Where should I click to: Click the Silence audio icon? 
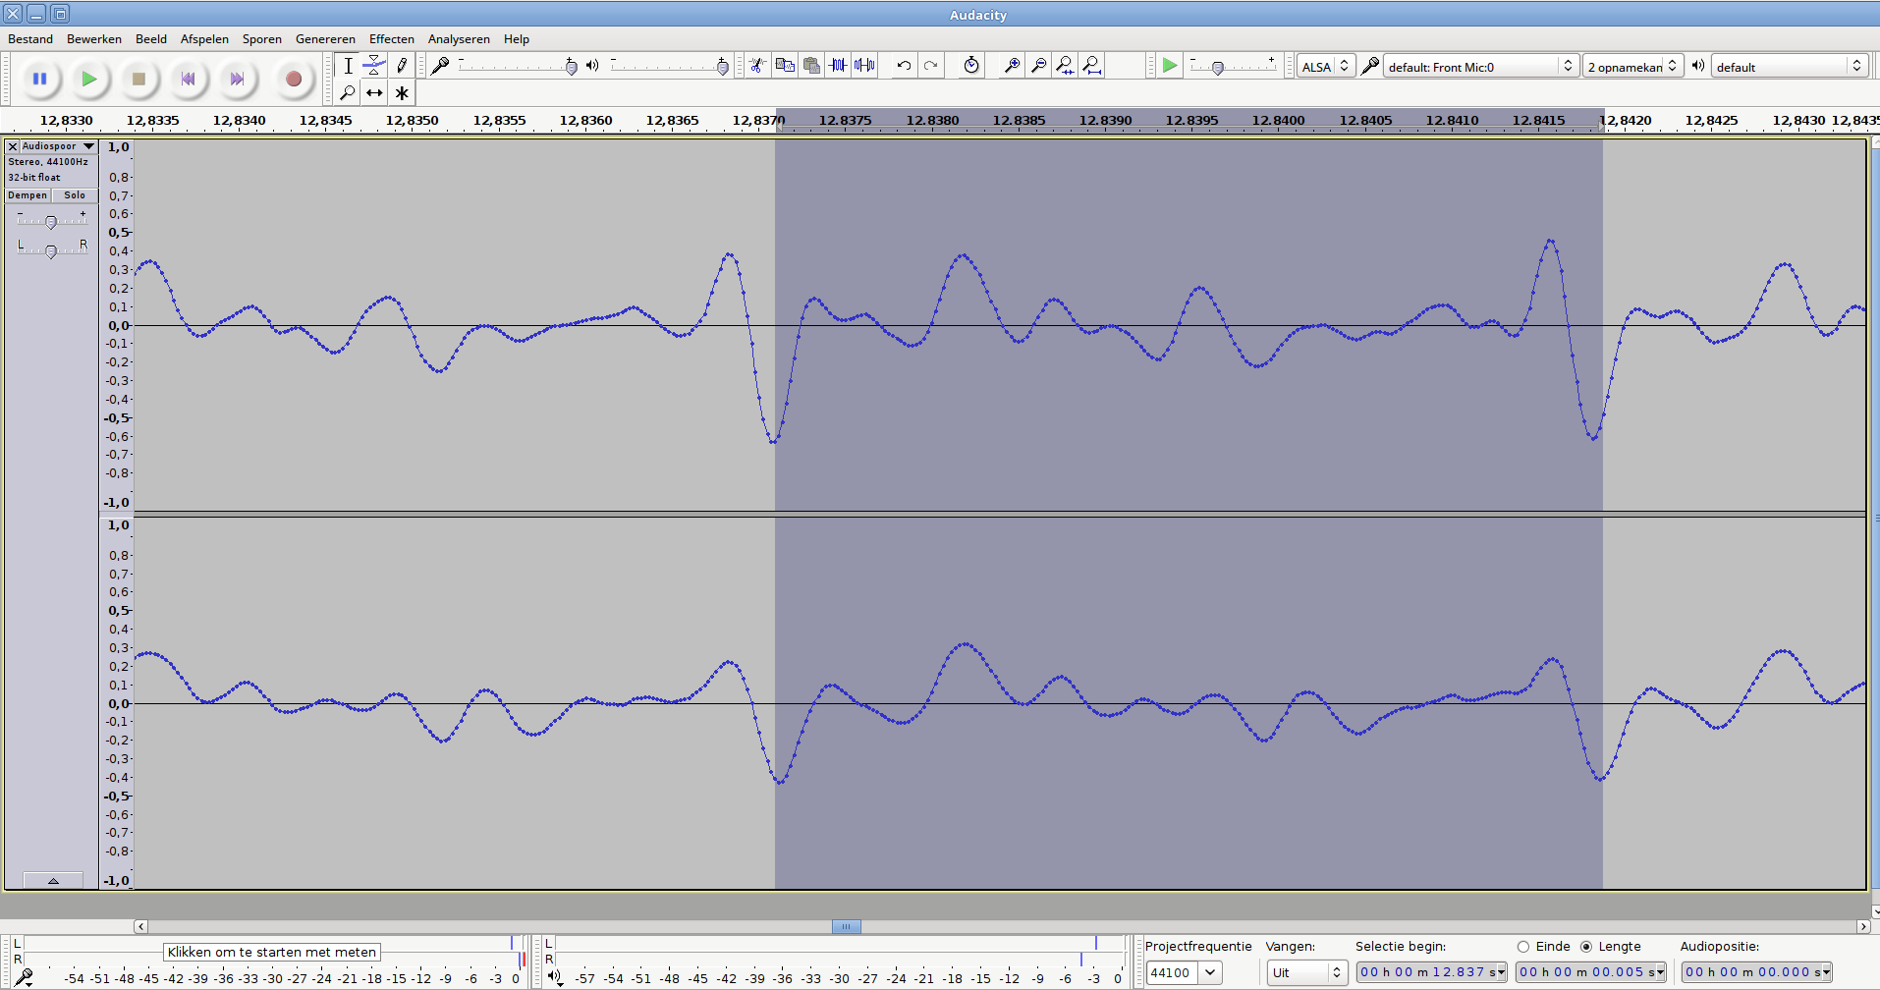coord(864,66)
